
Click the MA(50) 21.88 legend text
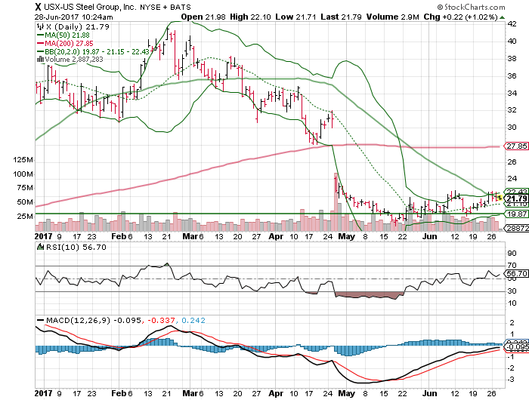click(67, 35)
